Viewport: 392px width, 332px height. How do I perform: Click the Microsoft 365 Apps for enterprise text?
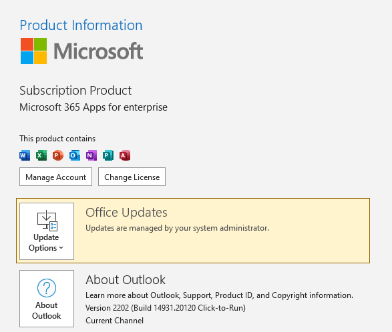coord(93,107)
